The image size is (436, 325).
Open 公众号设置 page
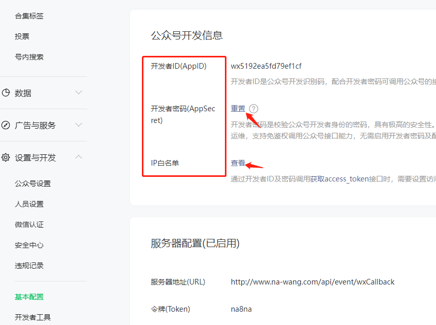tap(33, 184)
